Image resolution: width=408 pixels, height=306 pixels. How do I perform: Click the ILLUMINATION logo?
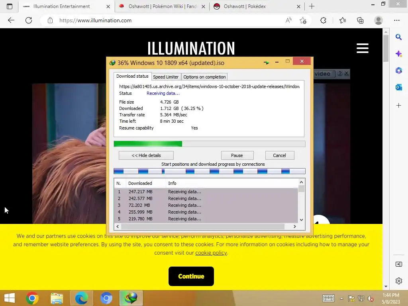coord(191,48)
